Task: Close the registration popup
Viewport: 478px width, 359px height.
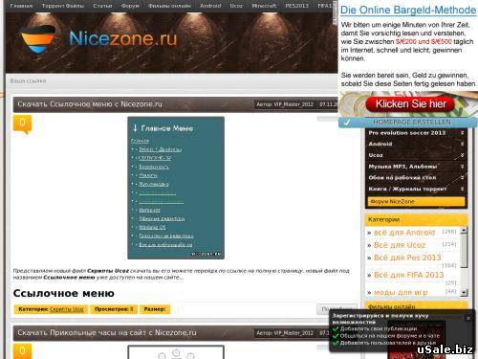Action: (468, 318)
